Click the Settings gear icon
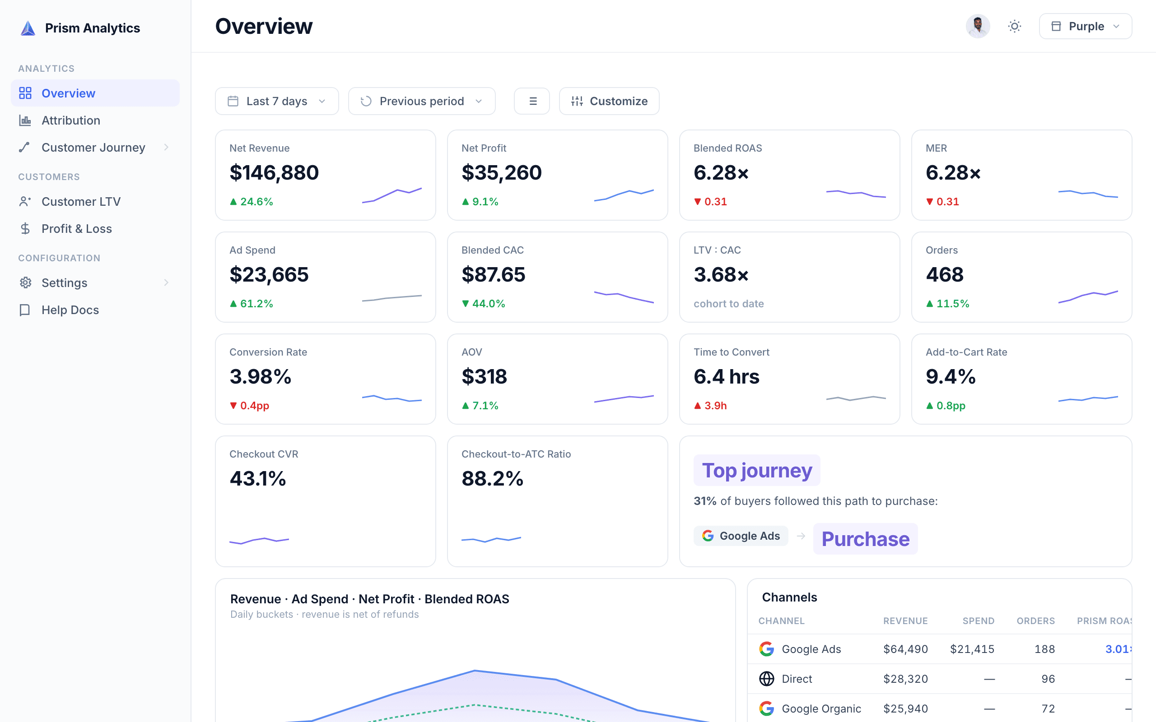This screenshot has height=722, width=1156. pos(25,282)
